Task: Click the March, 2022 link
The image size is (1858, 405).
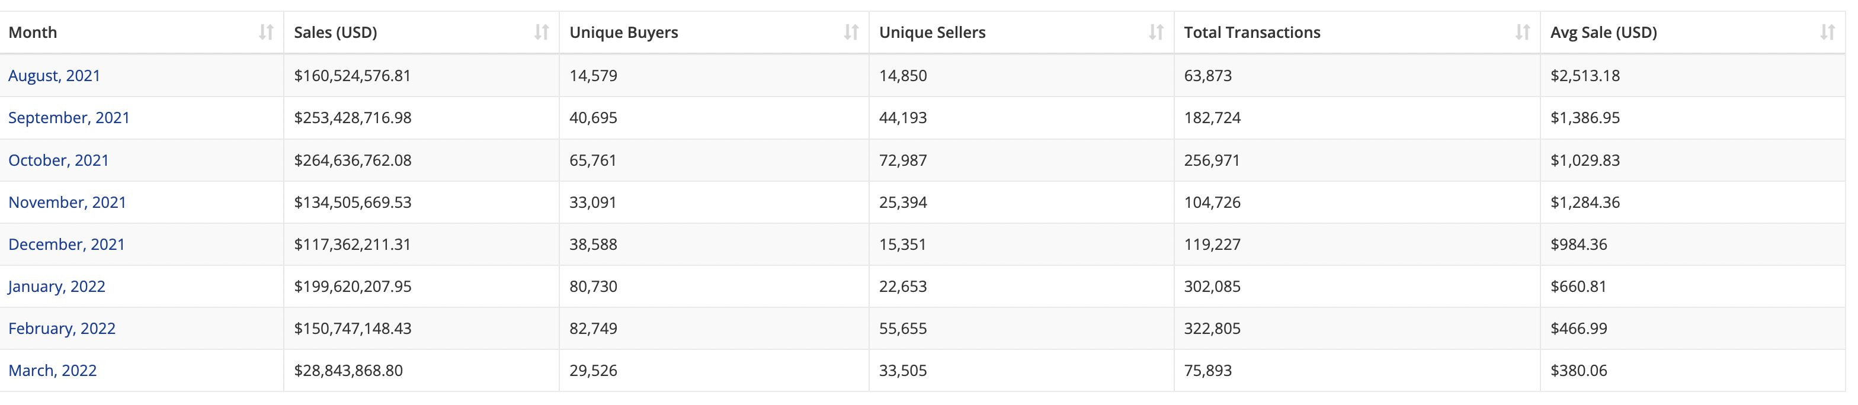Action: tap(52, 371)
